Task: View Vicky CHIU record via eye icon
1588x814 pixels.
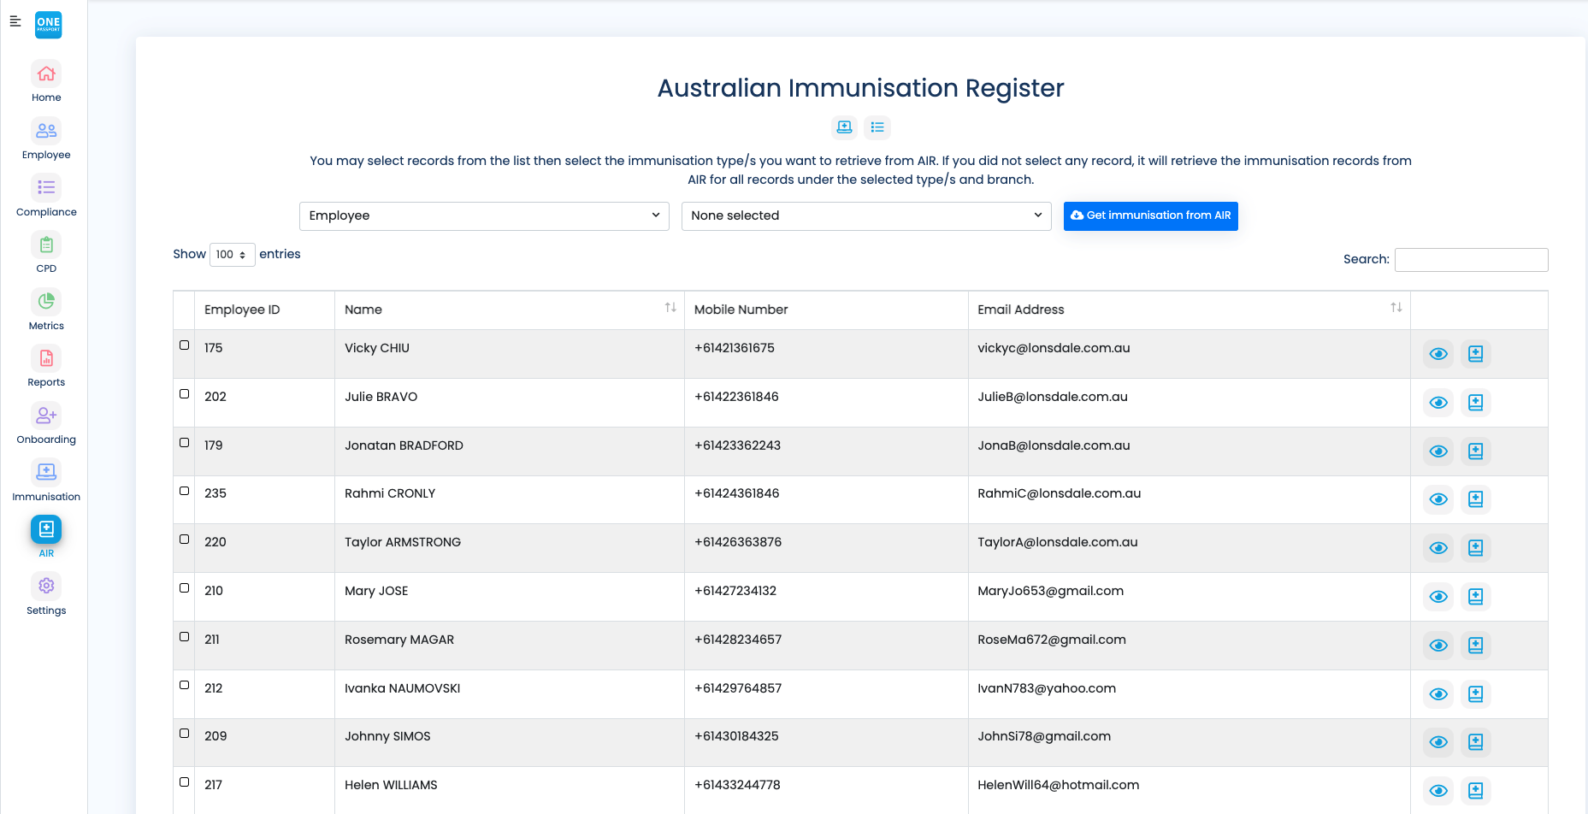Action: pyautogui.click(x=1438, y=354)
